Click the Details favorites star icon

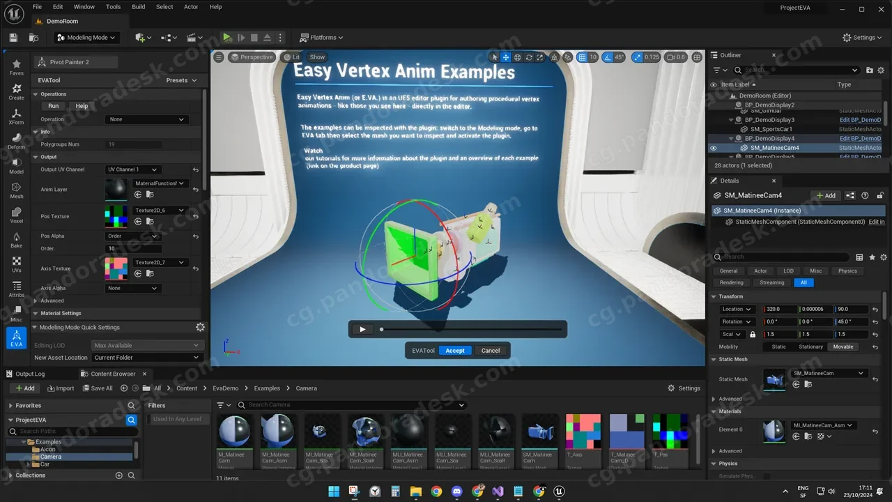pos(872,257)
